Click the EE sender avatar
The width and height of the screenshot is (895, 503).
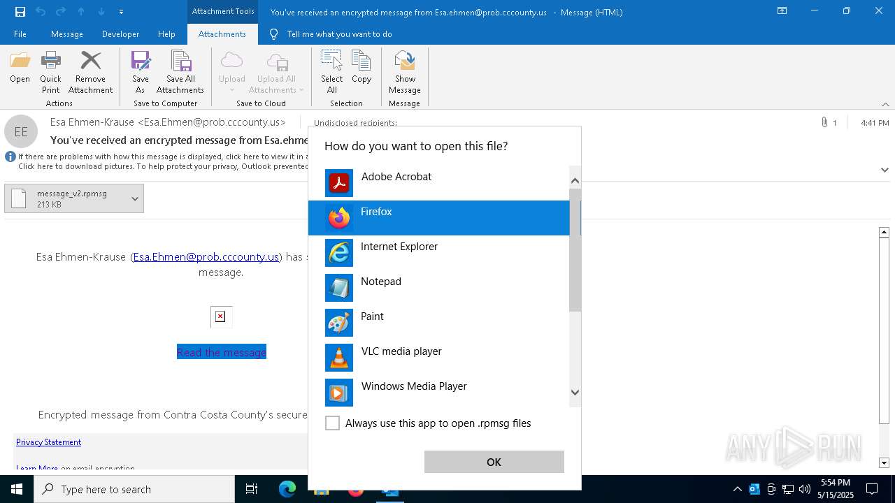point(21,131)
